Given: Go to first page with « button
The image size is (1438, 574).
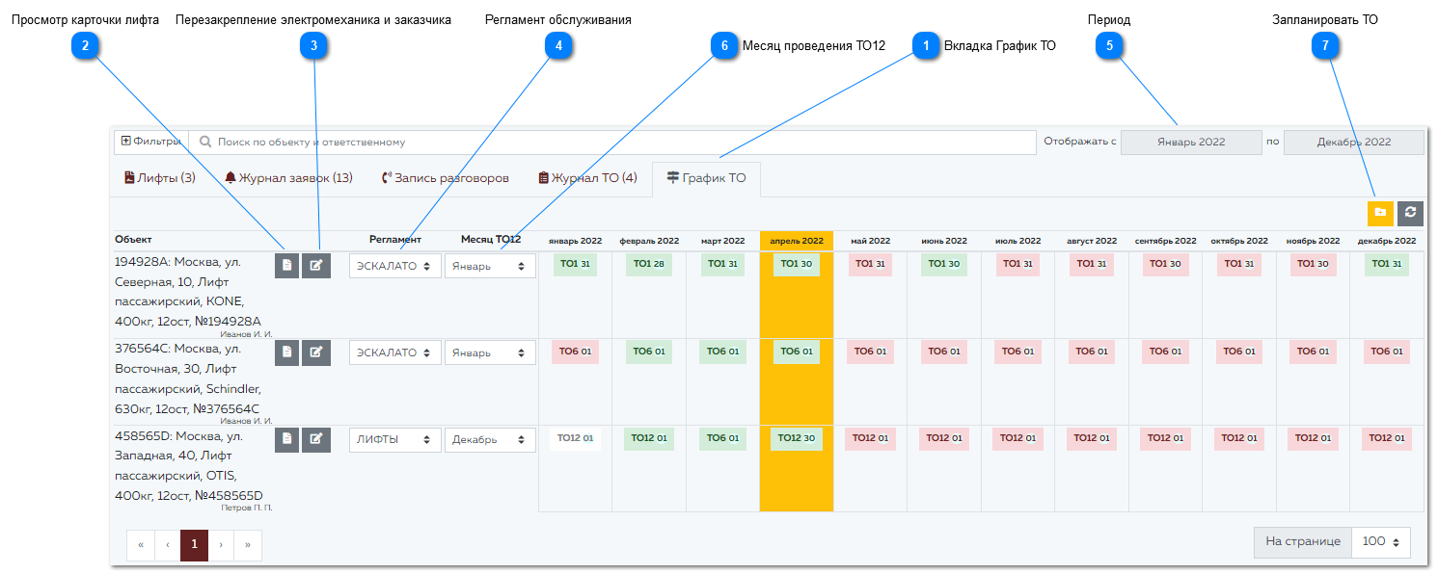Looking at the screenshot, I should 140,545.
